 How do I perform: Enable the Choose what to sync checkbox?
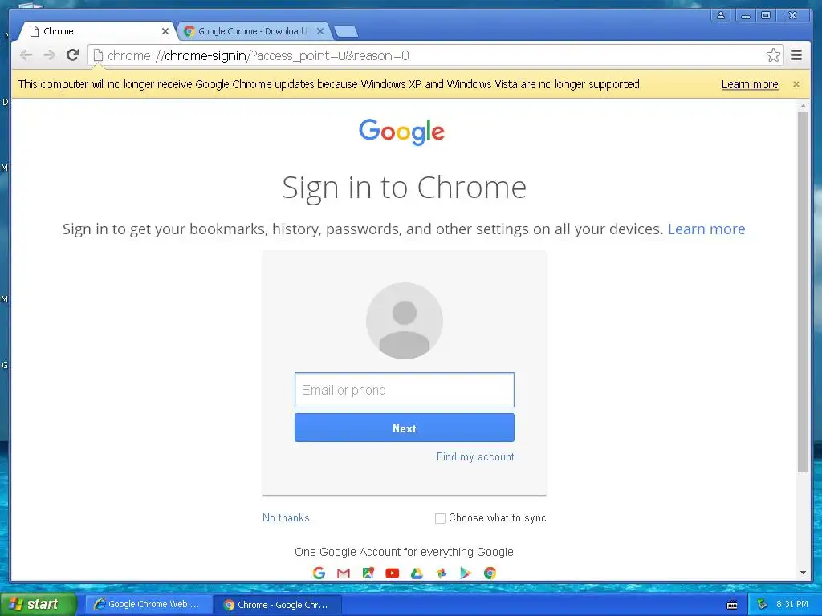pos(441,518)
